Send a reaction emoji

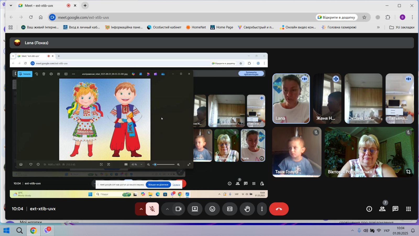212,209
